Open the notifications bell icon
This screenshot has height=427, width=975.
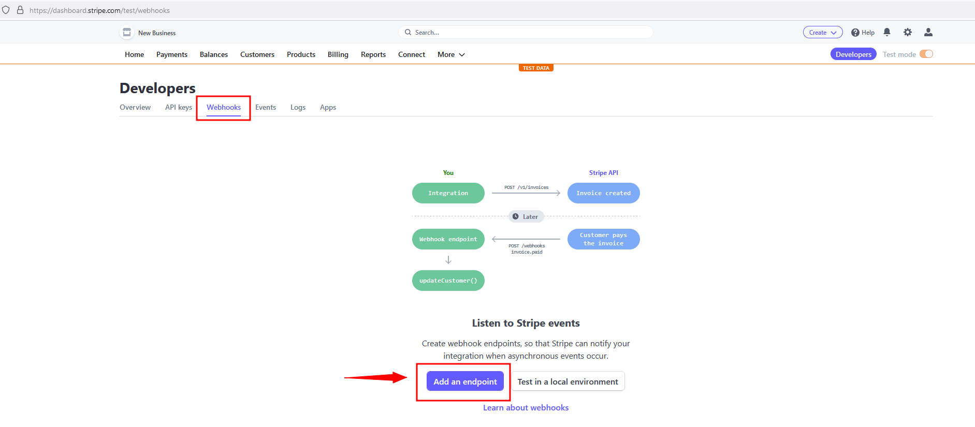887,32
